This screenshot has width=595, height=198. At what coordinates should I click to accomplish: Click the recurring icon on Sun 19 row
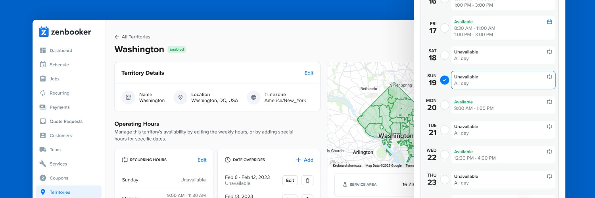coord(549,77)
